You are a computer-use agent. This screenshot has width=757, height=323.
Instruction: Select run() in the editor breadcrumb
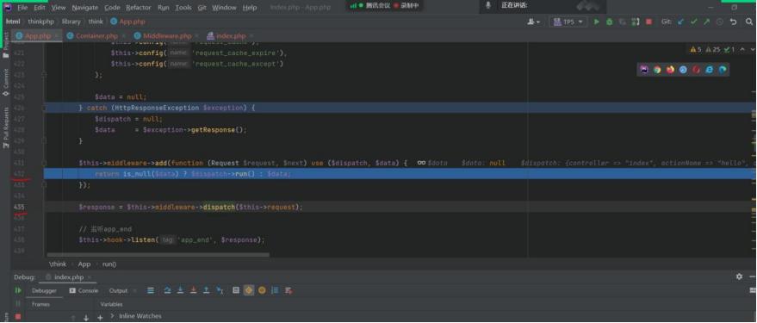pos(109,264)
